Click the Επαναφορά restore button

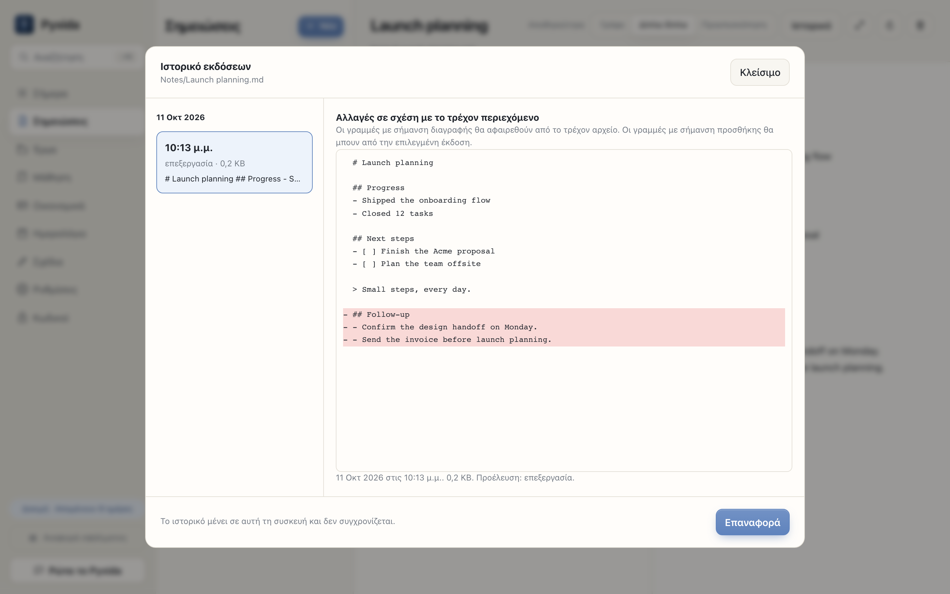coord(752,522)
